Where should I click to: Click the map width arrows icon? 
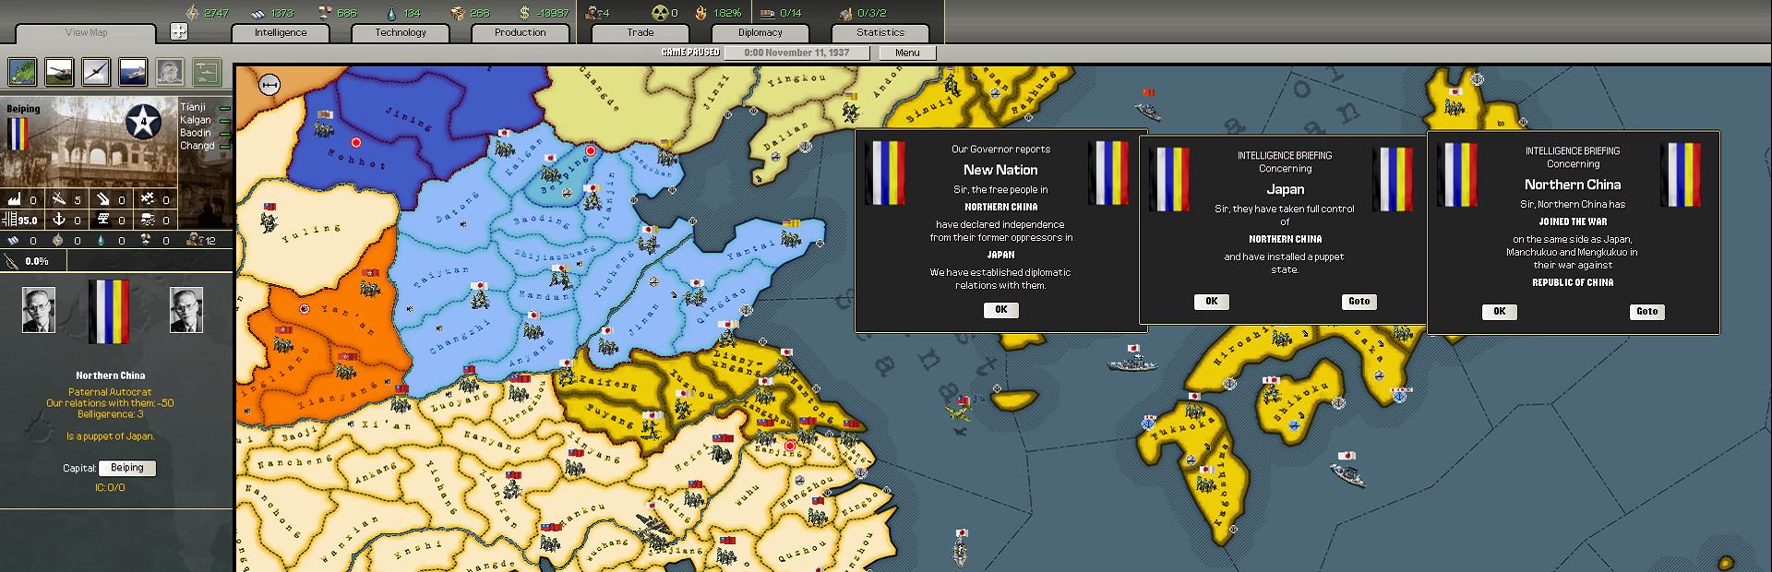269,85
